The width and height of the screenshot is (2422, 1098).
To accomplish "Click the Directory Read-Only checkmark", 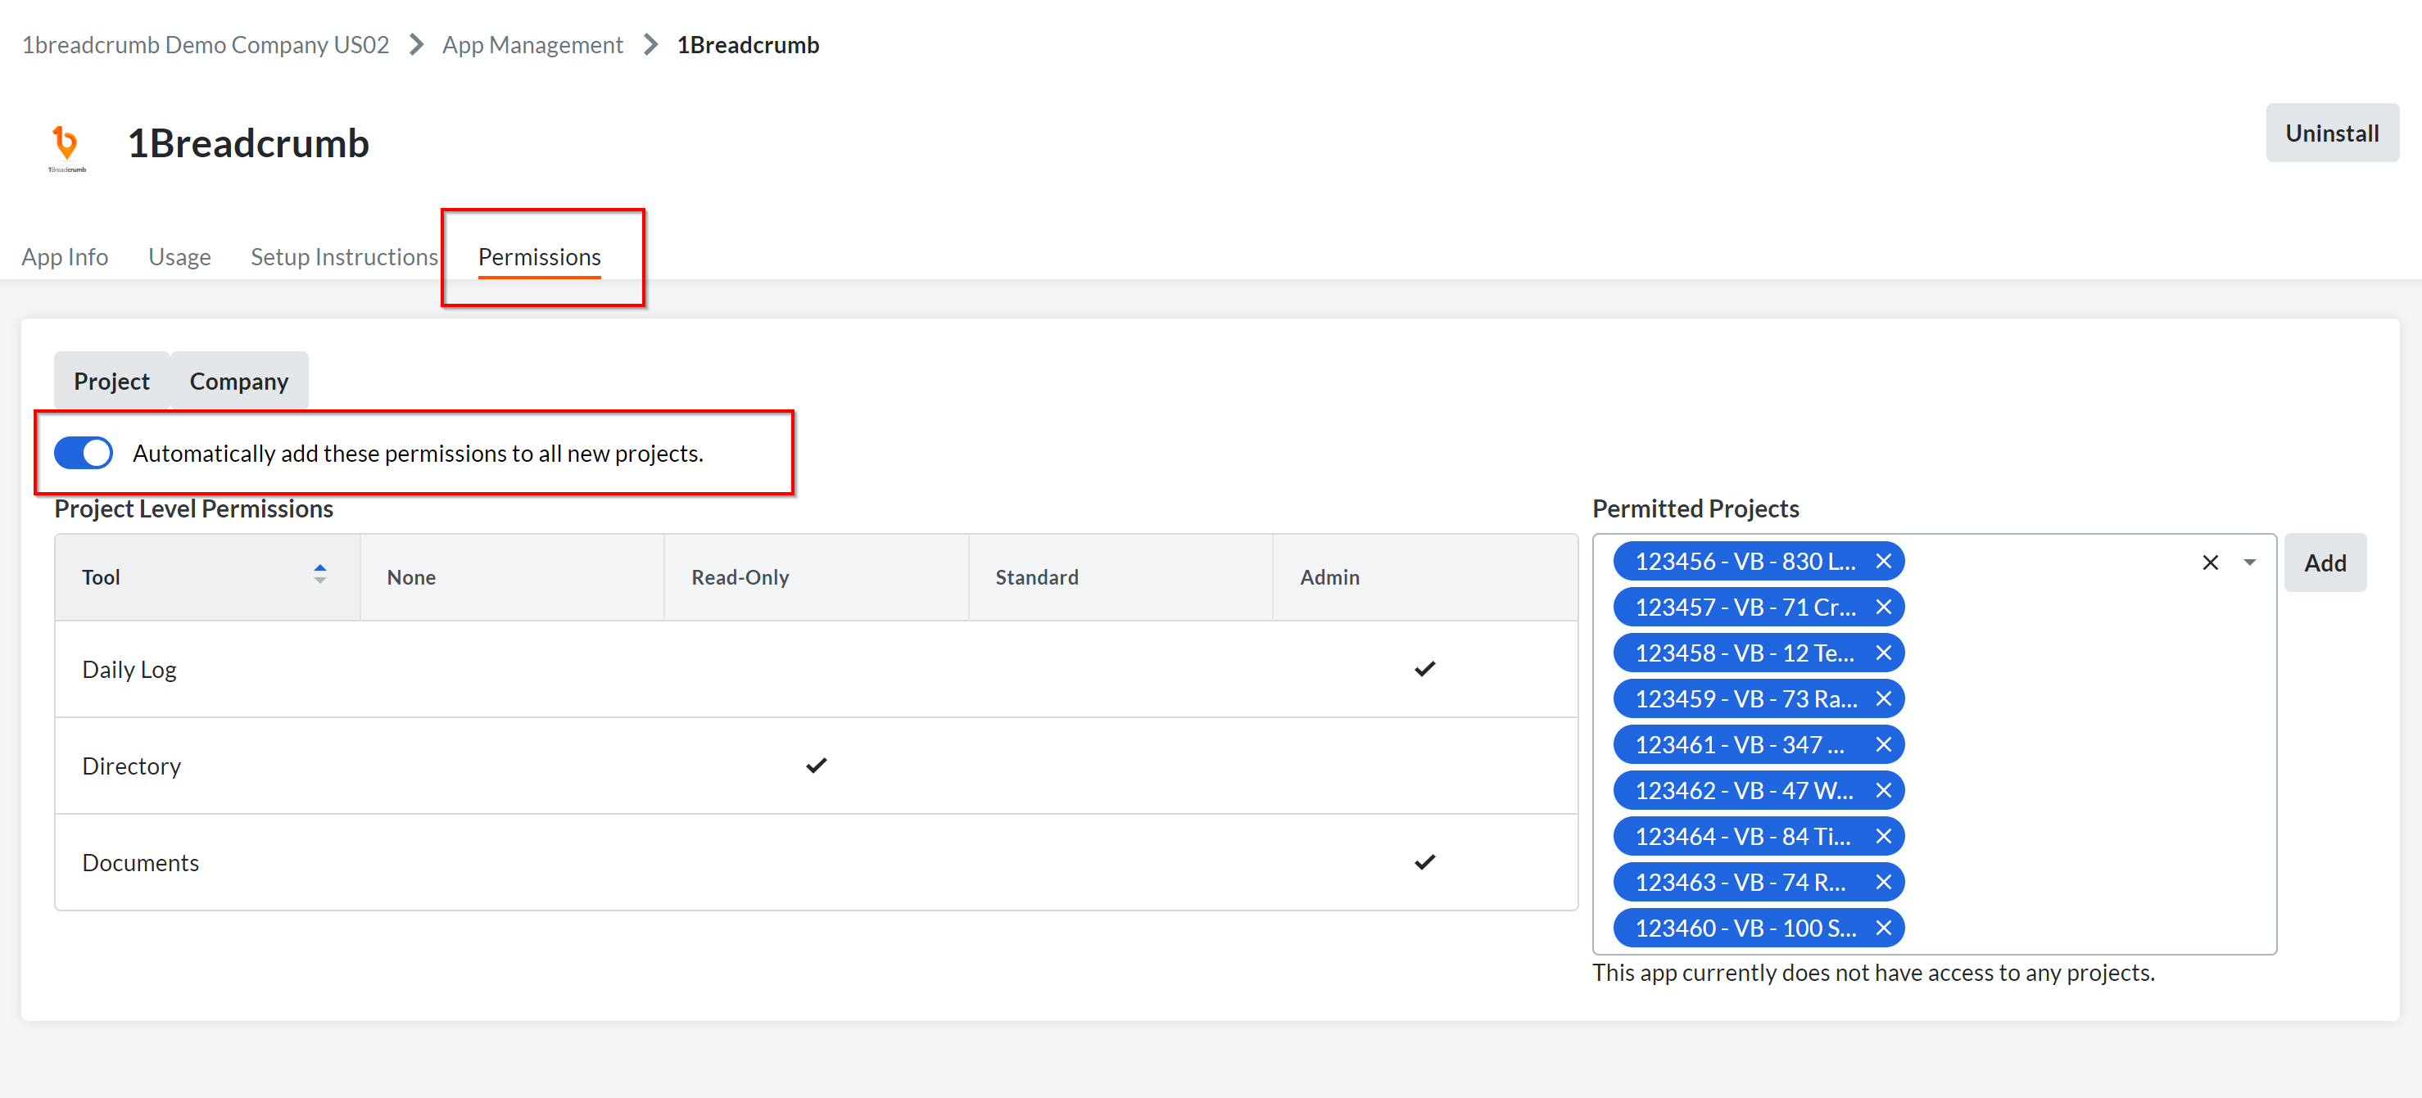I will [816, 766].
